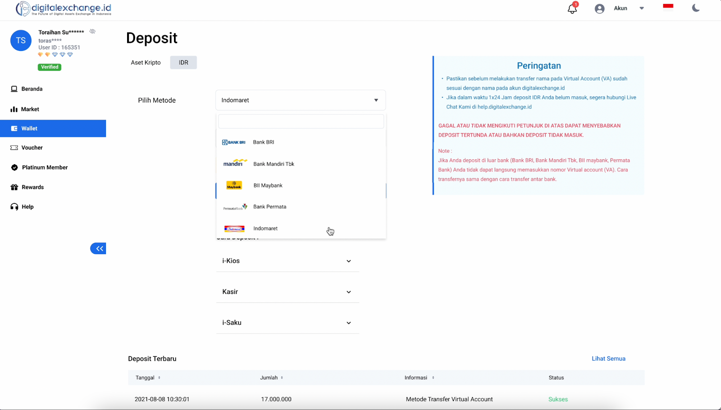
Task: Open the Pilih Metode dropdown
Action: (301, 100)
